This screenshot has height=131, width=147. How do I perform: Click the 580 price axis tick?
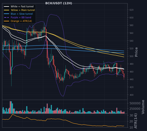pos(131,25)
